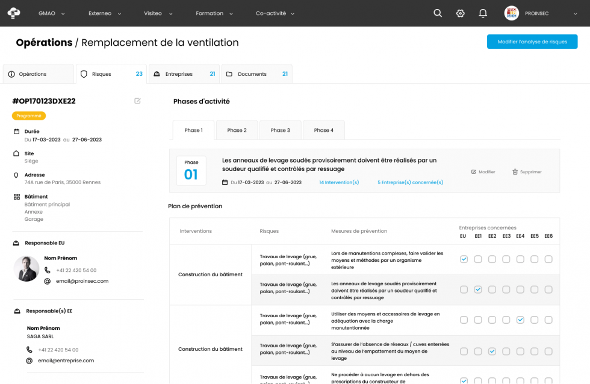Select the Phase 3 tab
The image size is (590, 384).
pos(280,130)
